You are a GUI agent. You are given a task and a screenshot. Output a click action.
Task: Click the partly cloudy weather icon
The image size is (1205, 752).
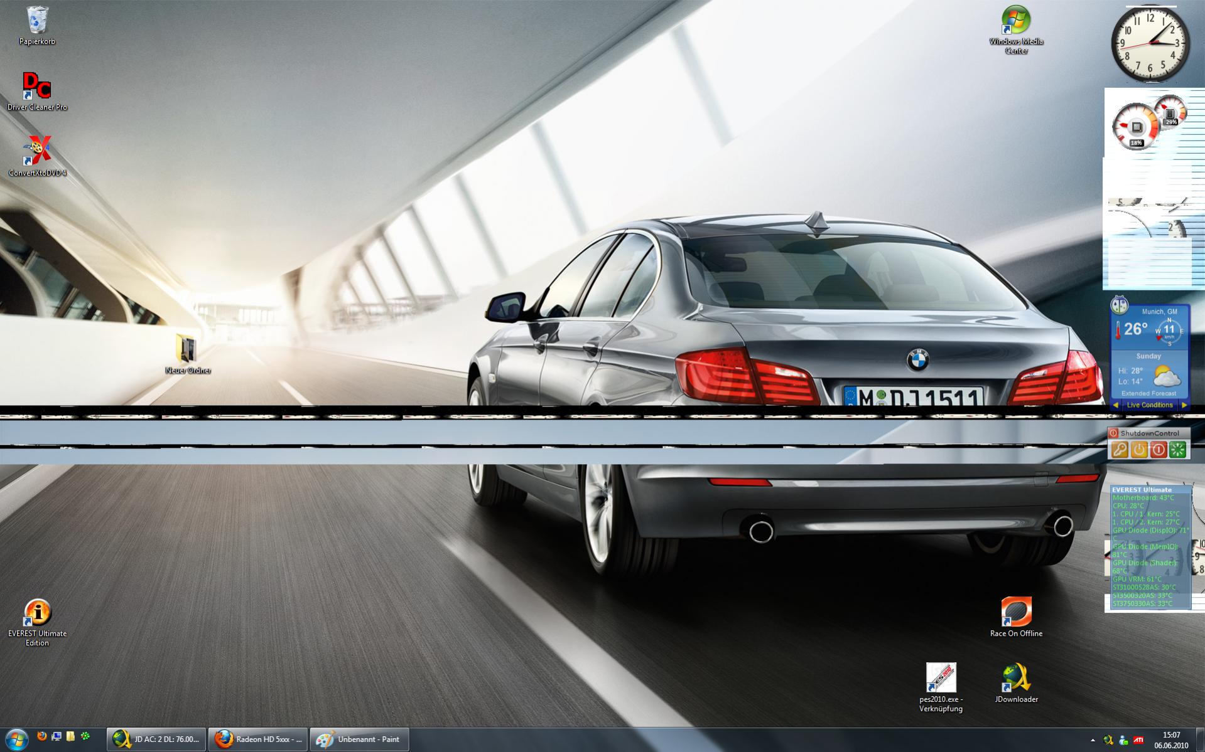(x=1167, y=376)
